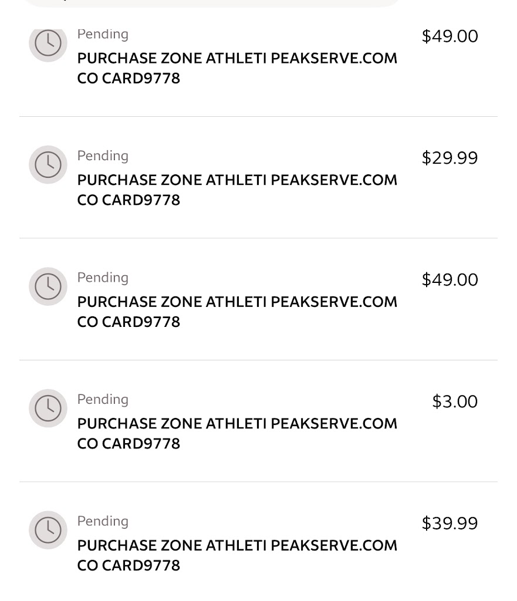View purchase description of $49.00 charge below $29.99
Screen dimensions: 517x601
point(237,312)
